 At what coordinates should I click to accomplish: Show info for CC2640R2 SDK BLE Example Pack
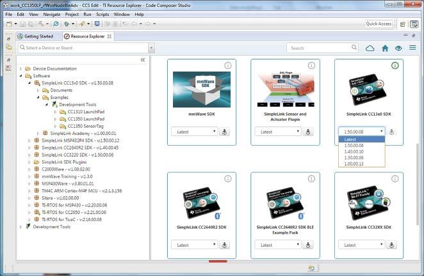(311, 179)
